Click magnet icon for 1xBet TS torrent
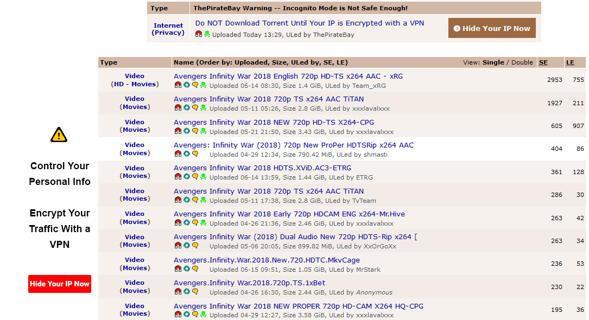Viewport: 589px width, 320px height. coord(178,292)
